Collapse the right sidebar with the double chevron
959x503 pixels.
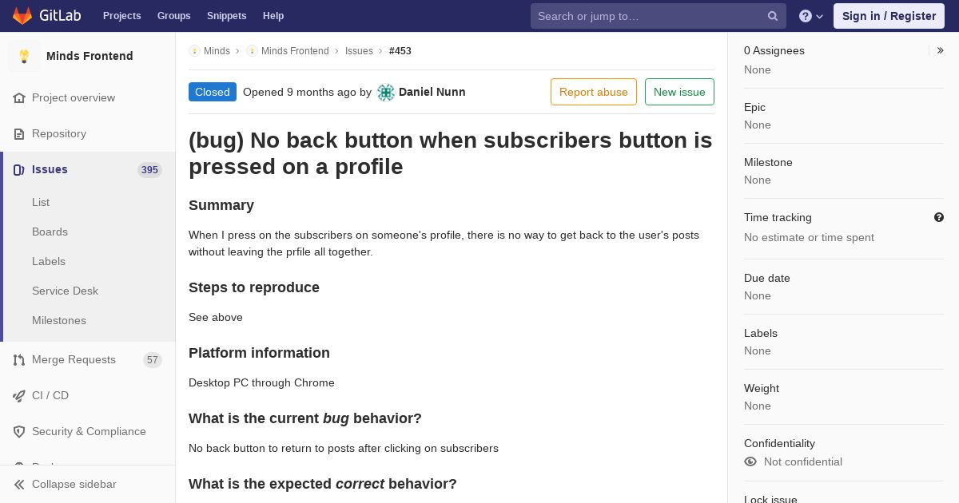(x=941, y=50)
